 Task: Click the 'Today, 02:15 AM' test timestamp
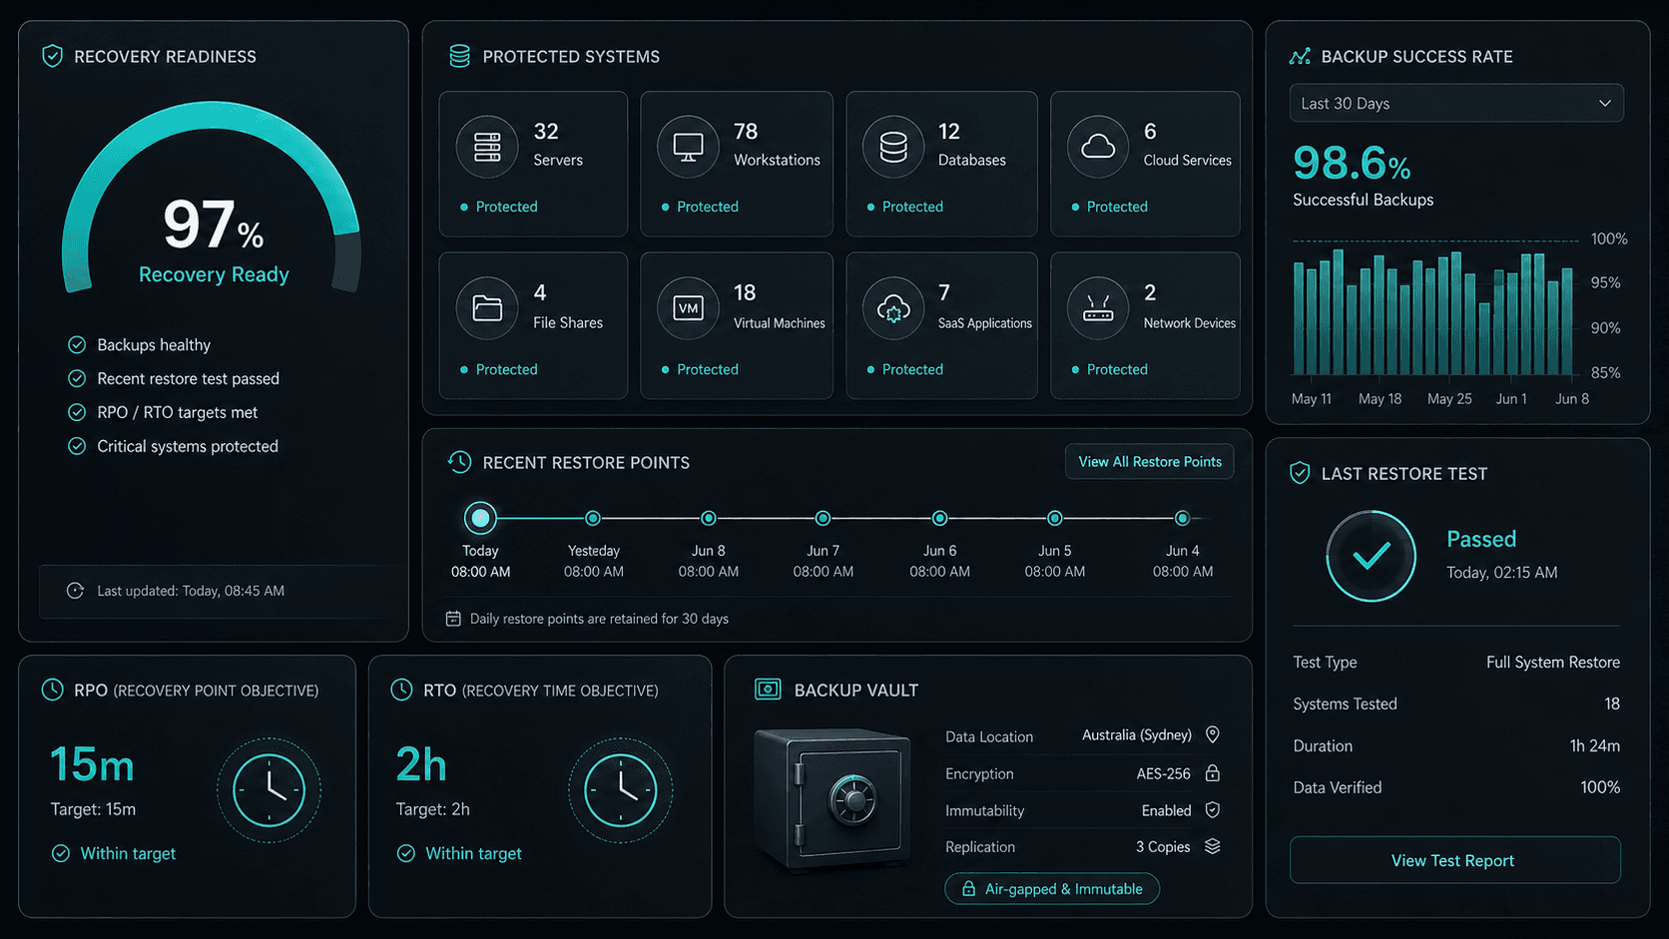coord(1501,572)
